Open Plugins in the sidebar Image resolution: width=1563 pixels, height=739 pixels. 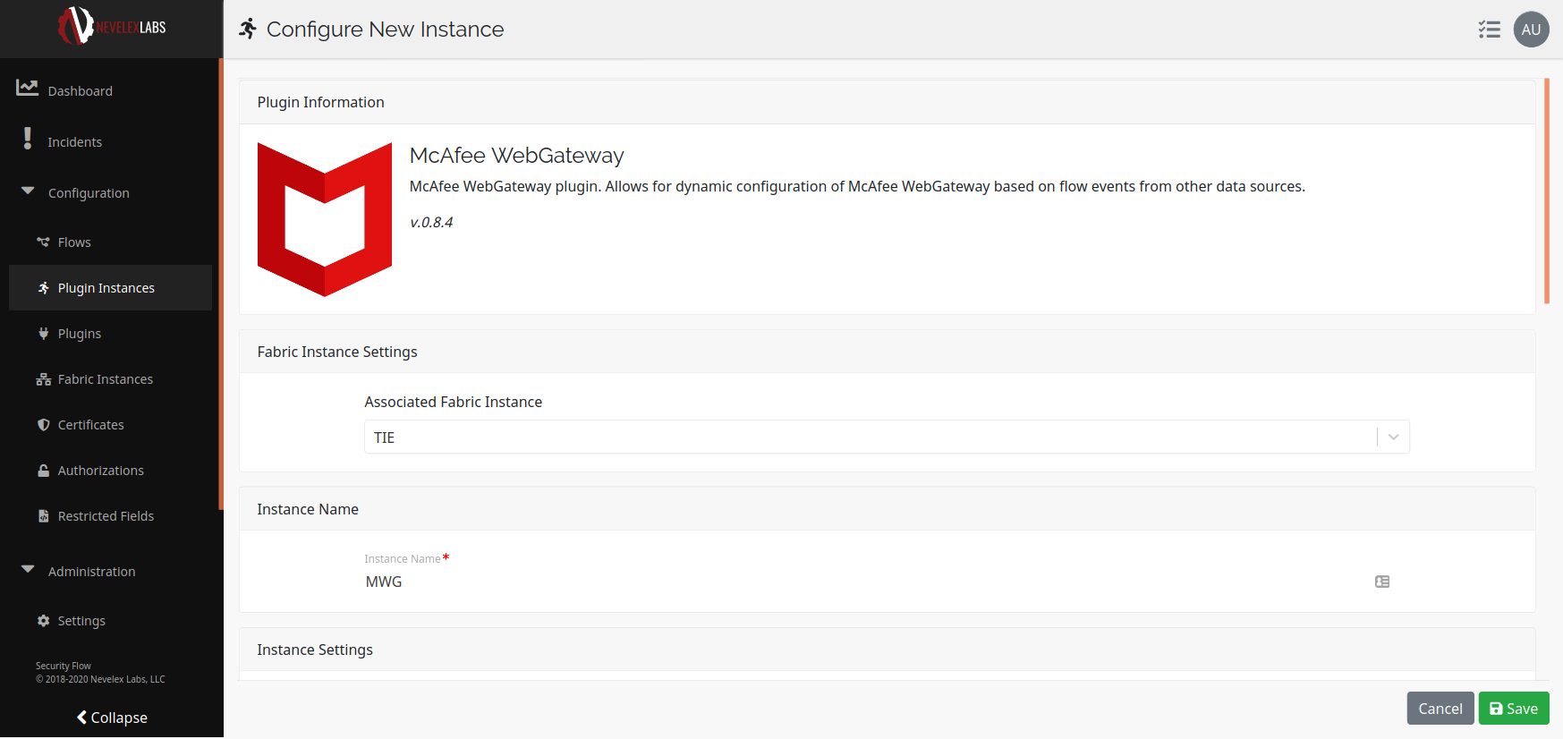80,334
